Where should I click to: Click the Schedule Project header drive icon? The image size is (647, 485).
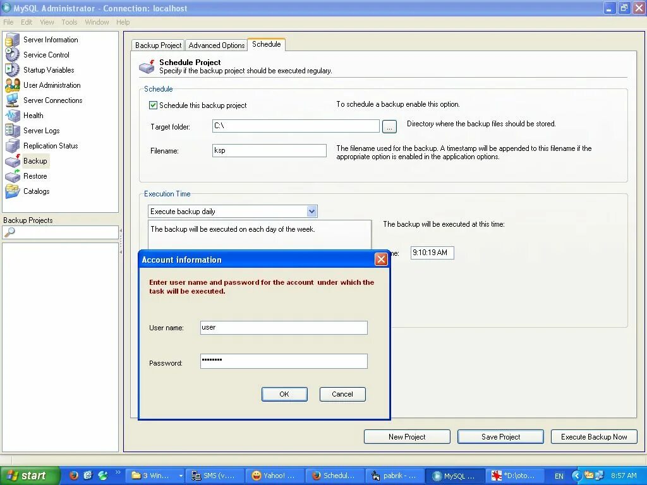pyautogui.click(x=147, y=66)
